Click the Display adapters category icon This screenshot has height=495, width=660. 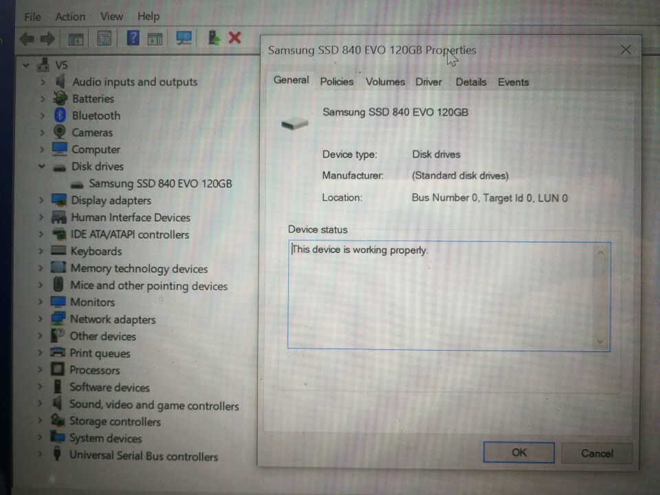coord(59,200)
